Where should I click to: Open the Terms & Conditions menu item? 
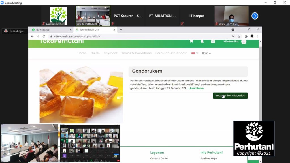coord(137,53)
